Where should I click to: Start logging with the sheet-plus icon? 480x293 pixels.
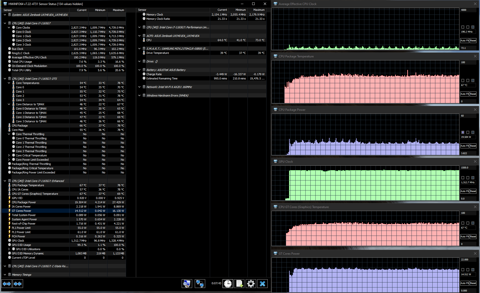239,284
